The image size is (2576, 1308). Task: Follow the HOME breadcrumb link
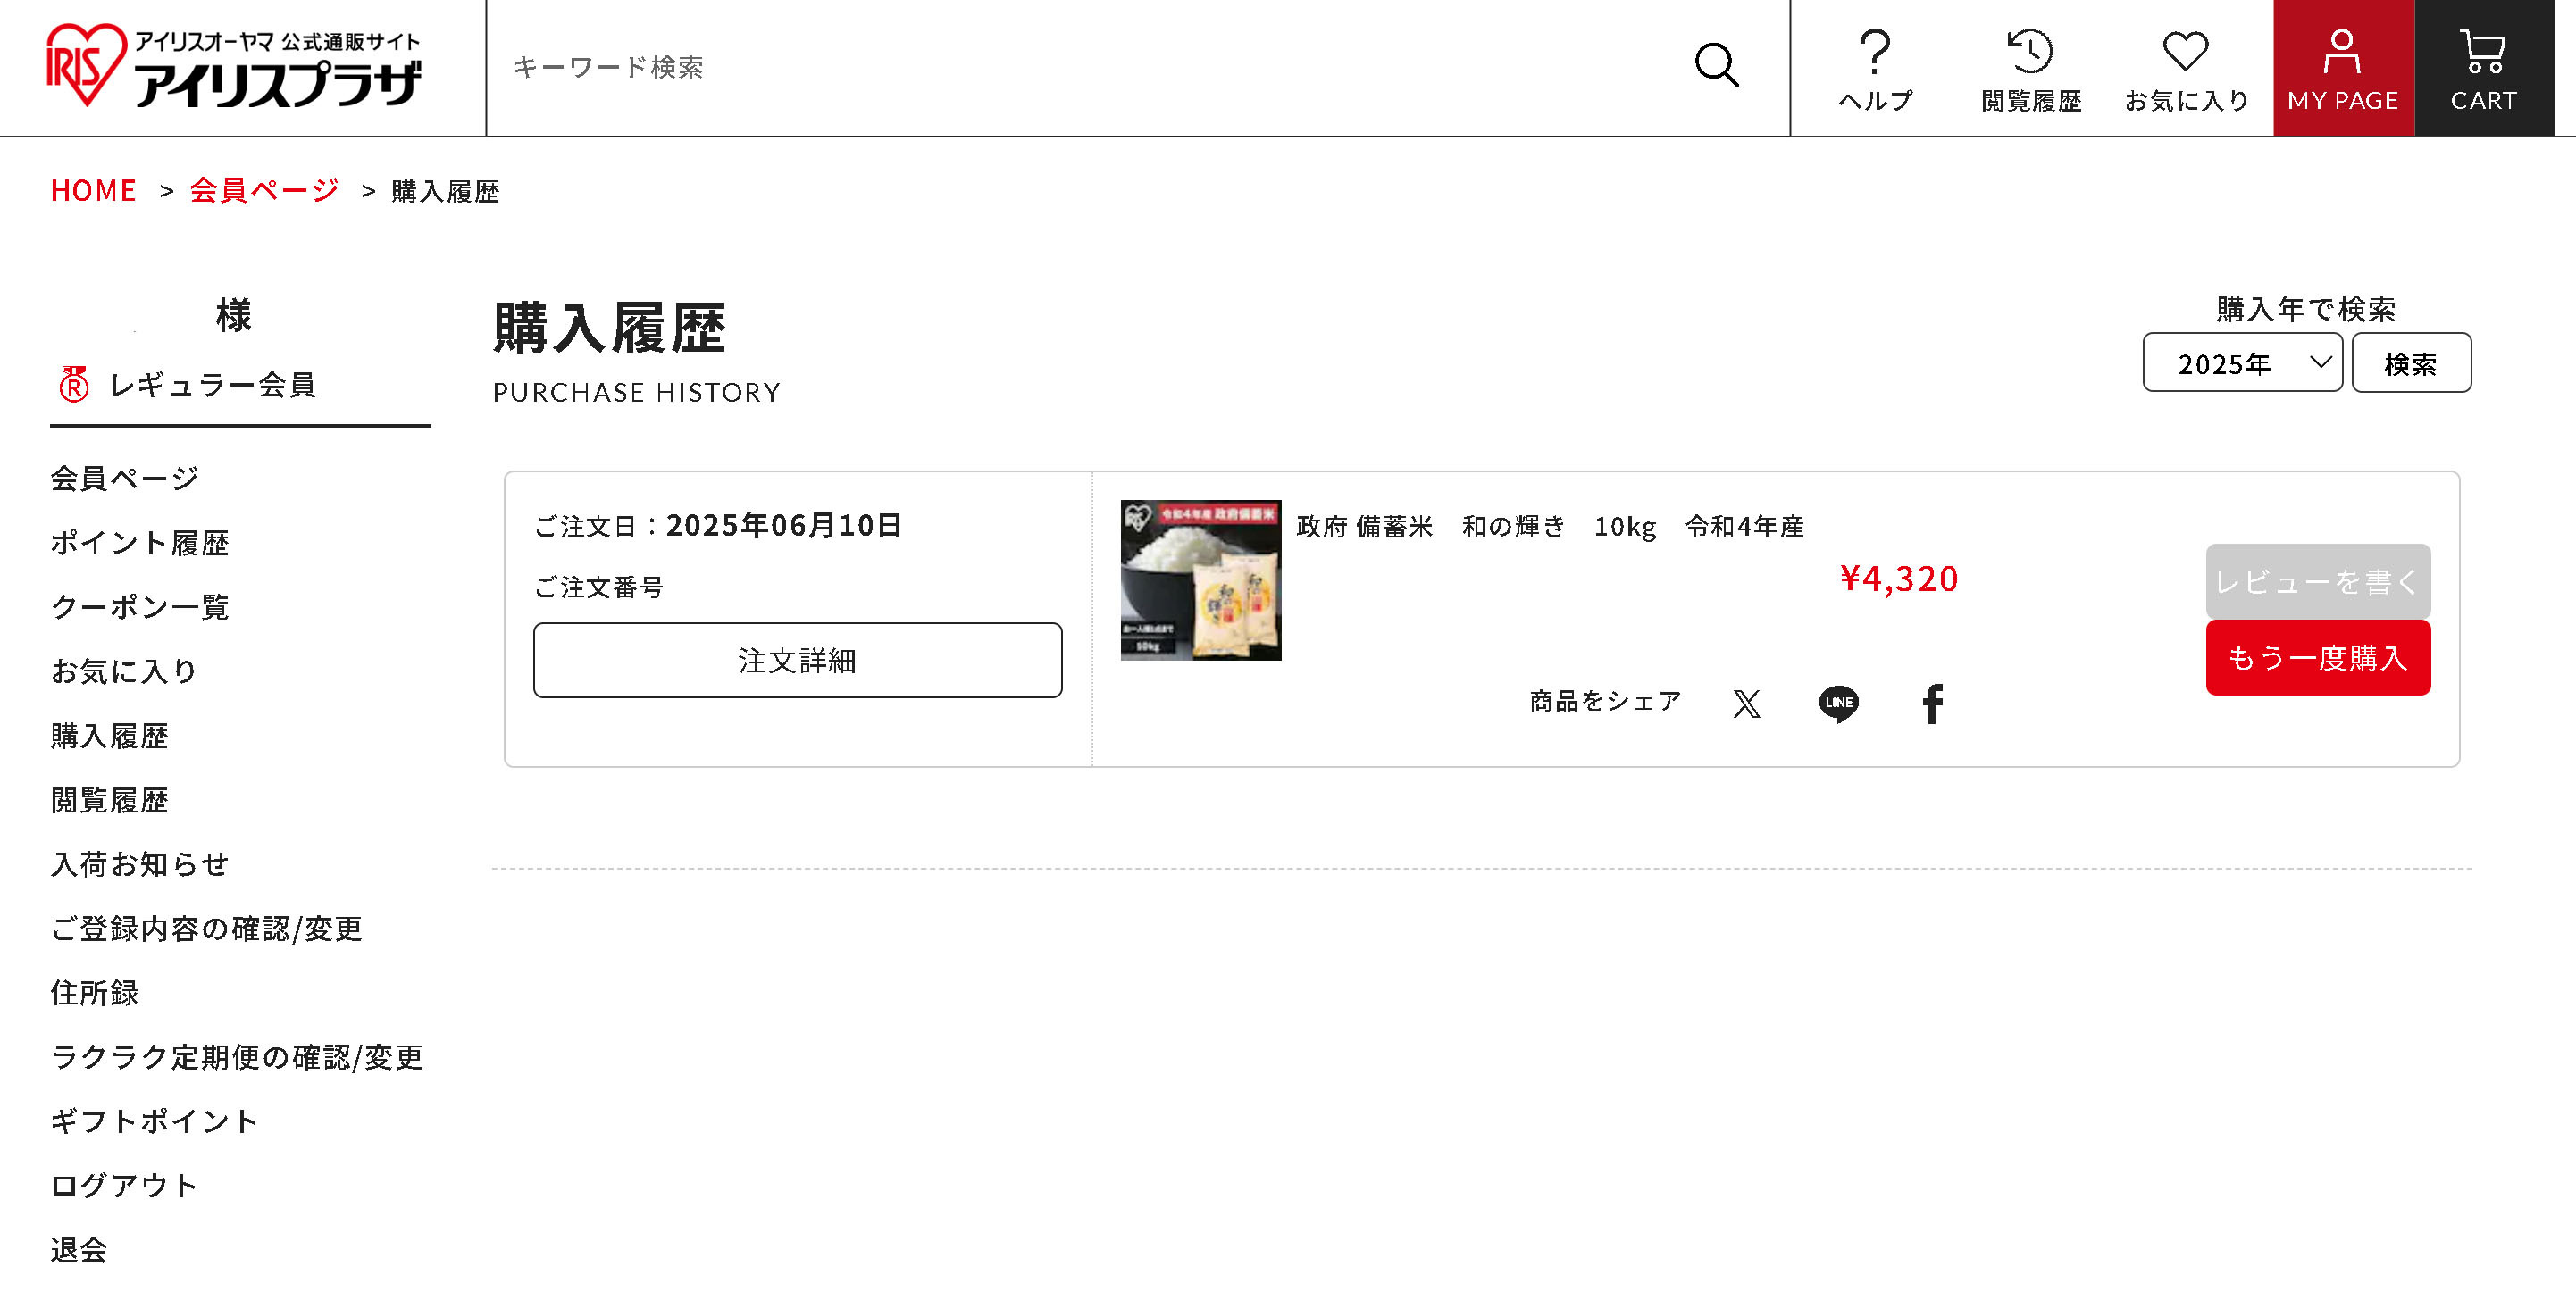93,190
